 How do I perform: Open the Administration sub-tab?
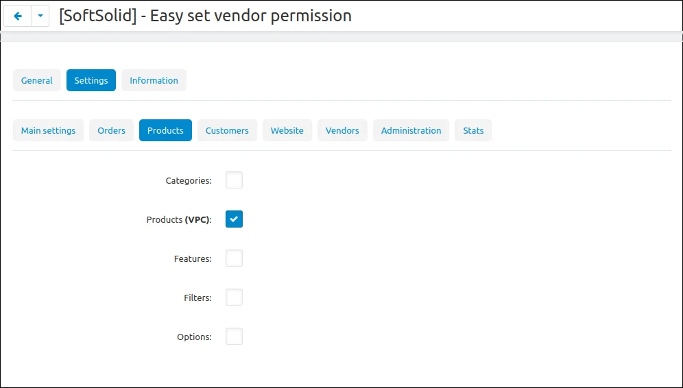point(411,130)
